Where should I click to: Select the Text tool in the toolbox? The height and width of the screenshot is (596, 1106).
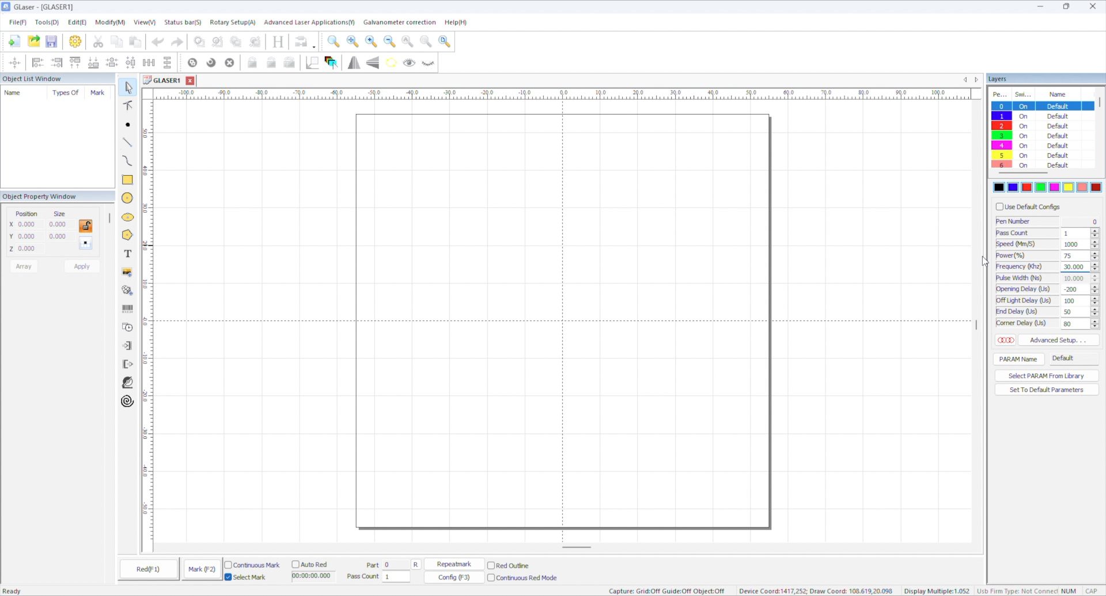point(127,254)
